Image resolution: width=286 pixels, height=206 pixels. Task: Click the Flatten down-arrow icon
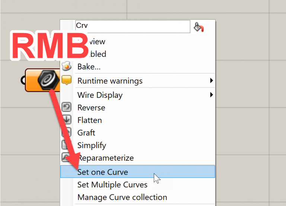[x=67, y=120]
